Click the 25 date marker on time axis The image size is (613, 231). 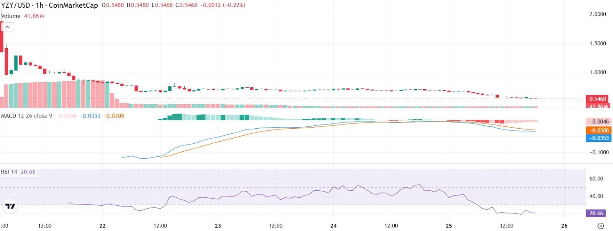pyautogui.click(x=449, y=226)
